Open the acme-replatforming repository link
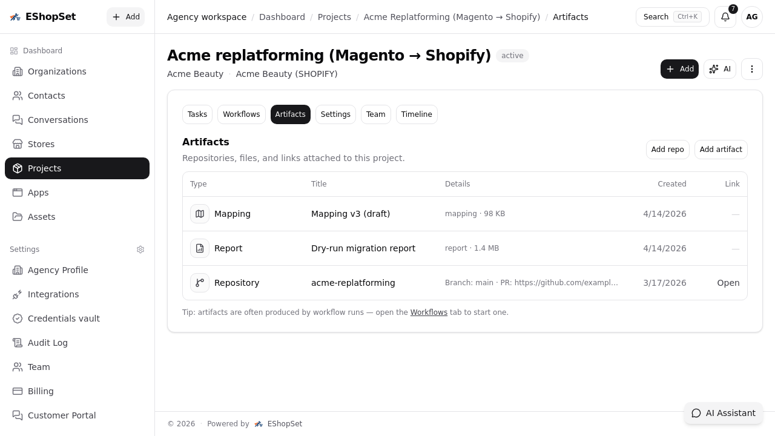This screenshot has height=436, width=775. 728,283
